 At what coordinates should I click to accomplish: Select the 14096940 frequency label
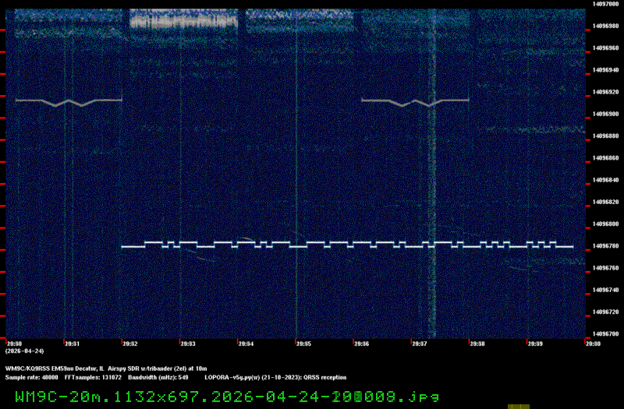pos(606,70)
